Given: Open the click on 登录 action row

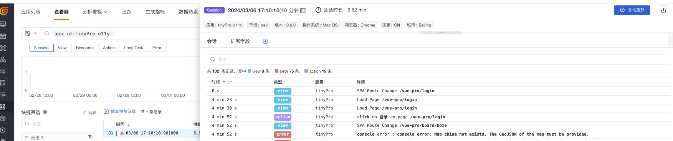Looking at the screenshot, I should click(439, 117).
